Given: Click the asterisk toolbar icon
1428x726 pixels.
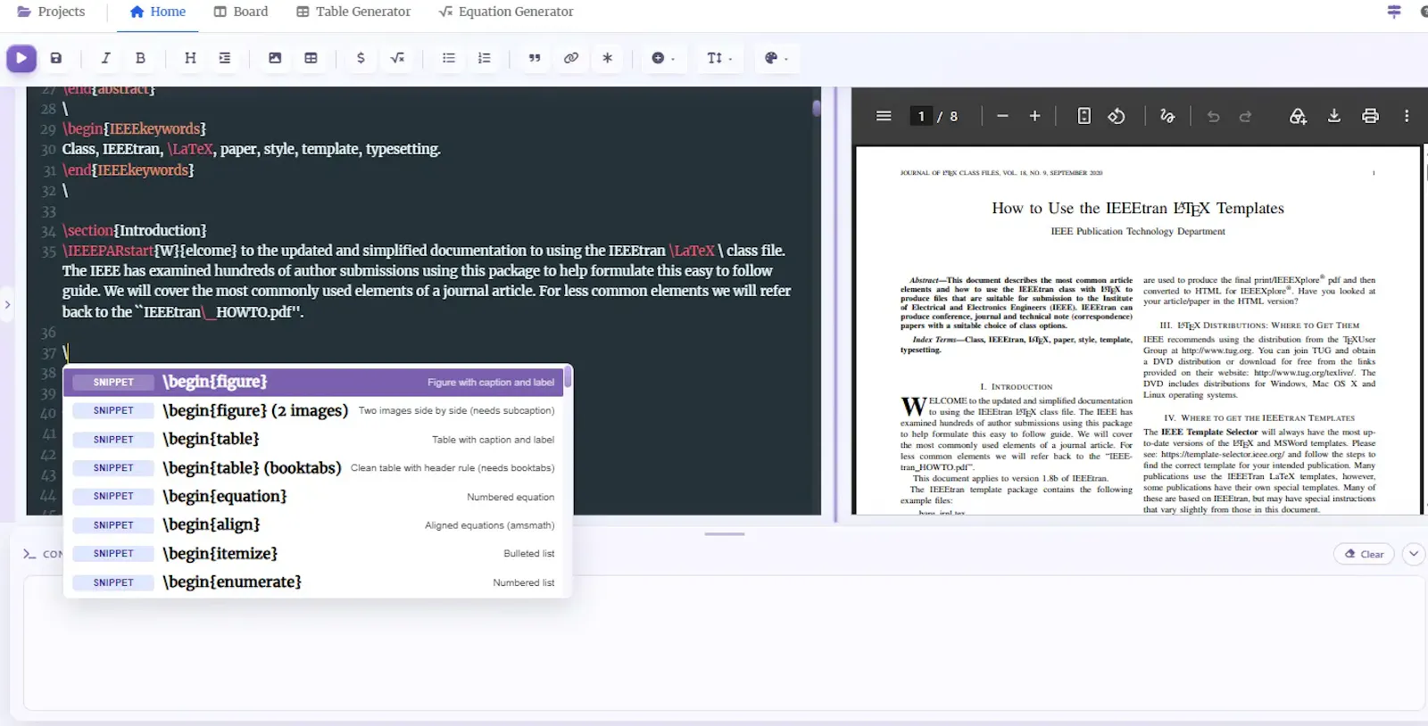Looking at the screenshot, I should tap(608, 58).
